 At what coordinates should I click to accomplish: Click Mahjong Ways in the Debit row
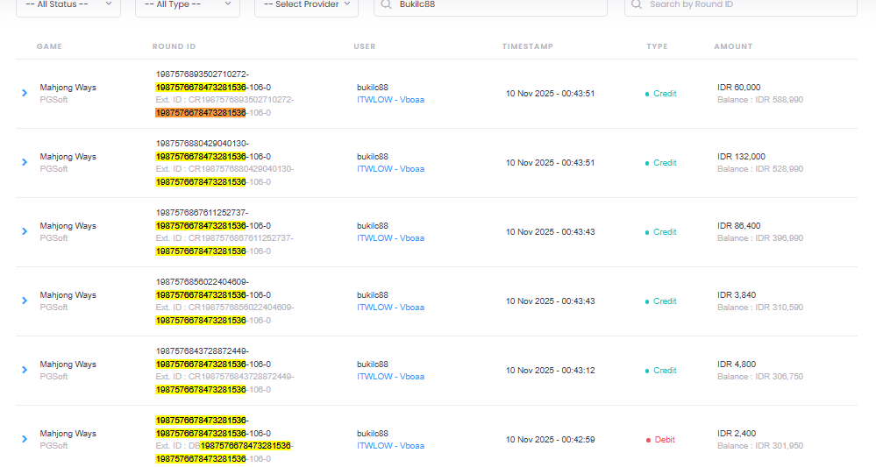[x=68, y=434]
